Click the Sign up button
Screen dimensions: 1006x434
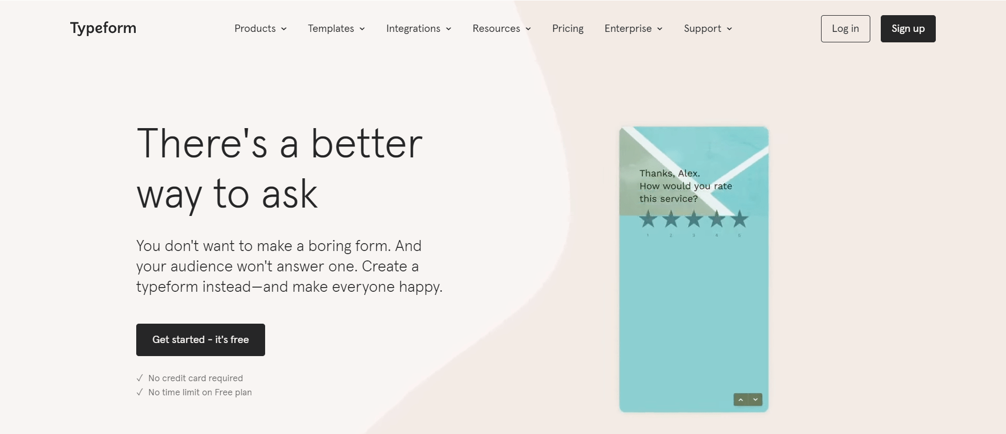click(907, 29)
